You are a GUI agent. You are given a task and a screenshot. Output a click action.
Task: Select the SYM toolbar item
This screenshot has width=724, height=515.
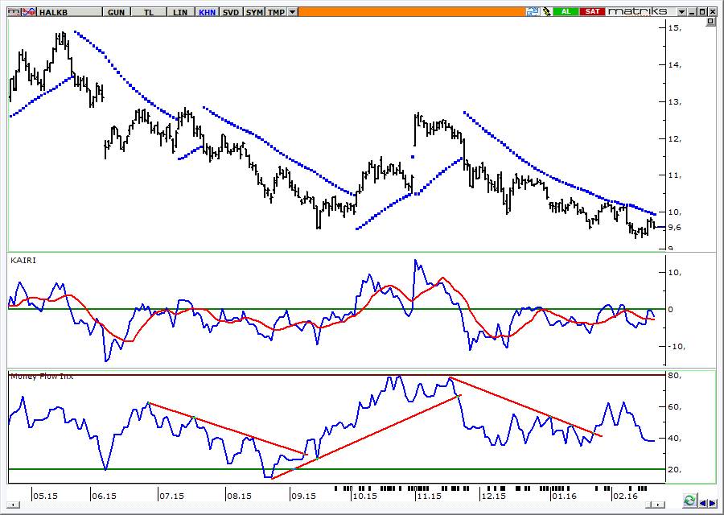click(254, 12)
